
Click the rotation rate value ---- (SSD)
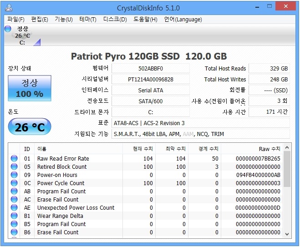click(269, 90)
